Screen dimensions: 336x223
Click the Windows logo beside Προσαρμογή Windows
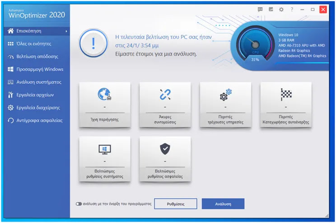tap(10, 69)
